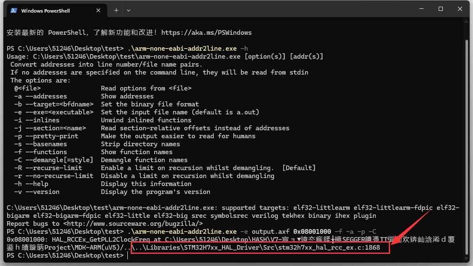Click the '-f --functions' option text
The width and height of the screenshot is (473, 266).
40,152
